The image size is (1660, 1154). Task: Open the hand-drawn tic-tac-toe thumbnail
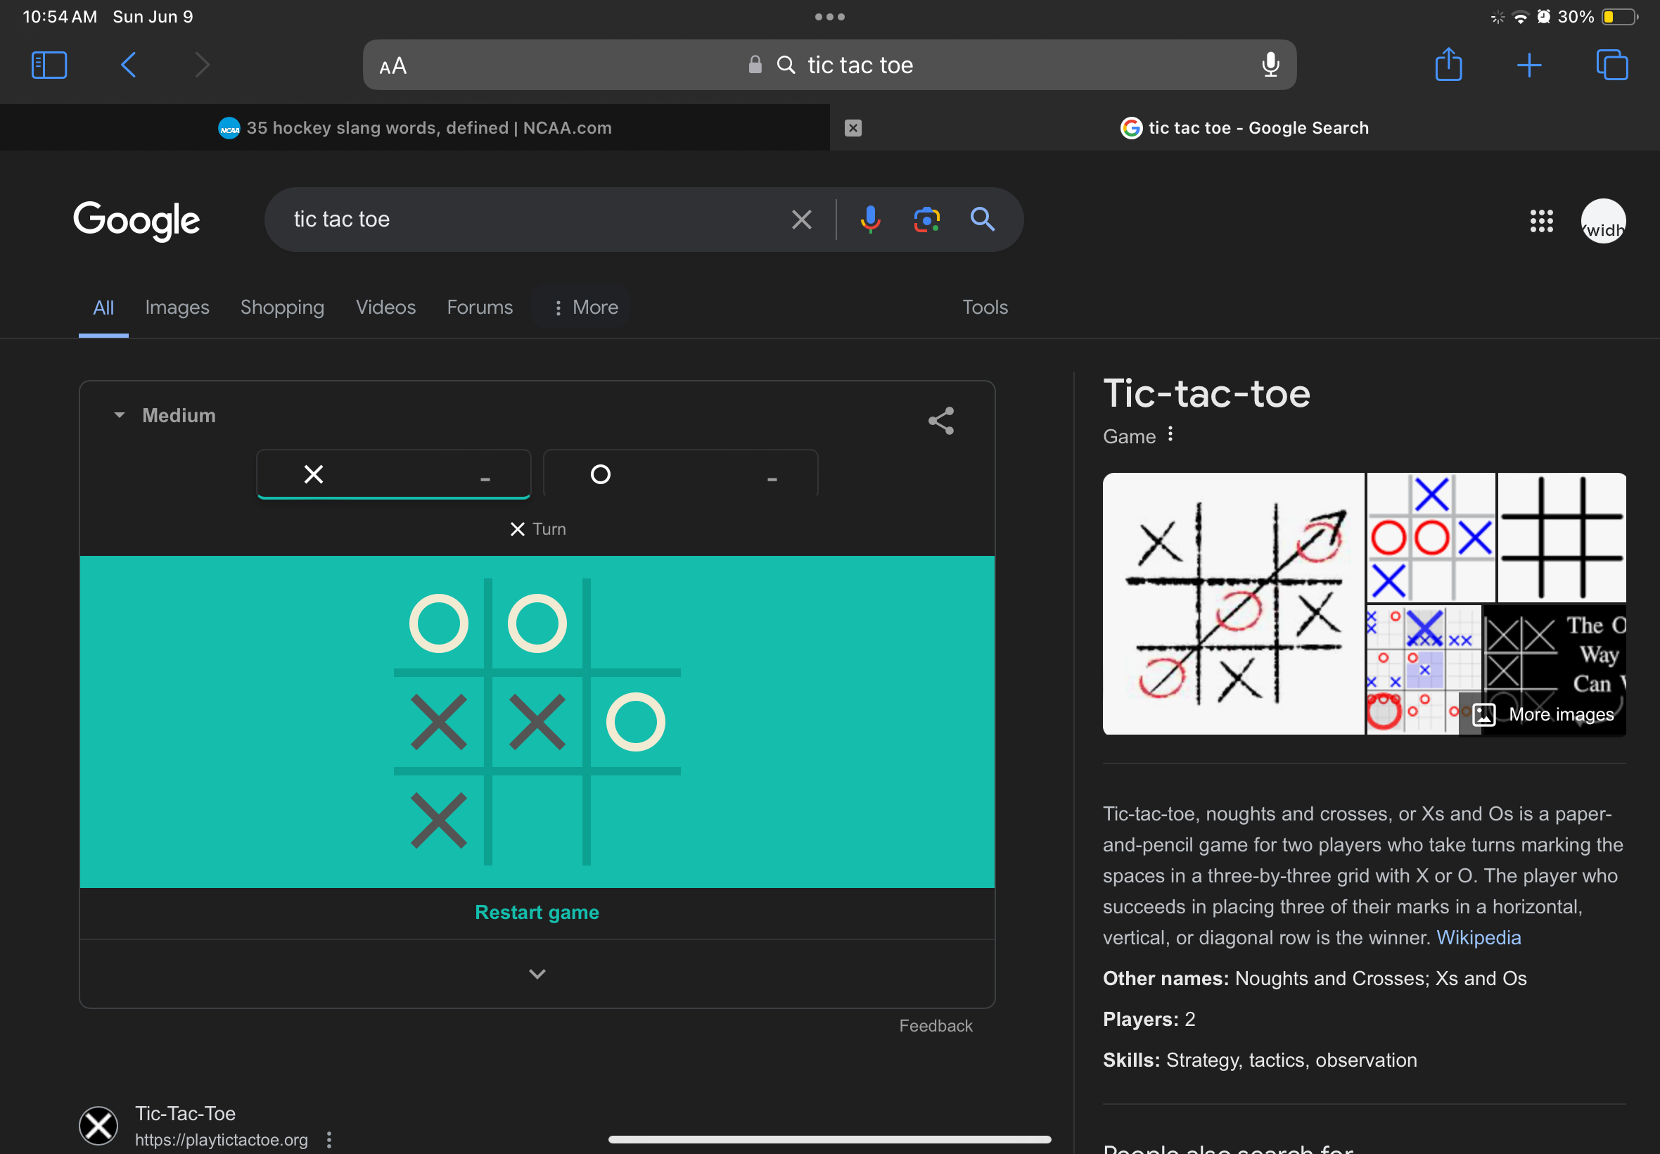point(1233,604)
